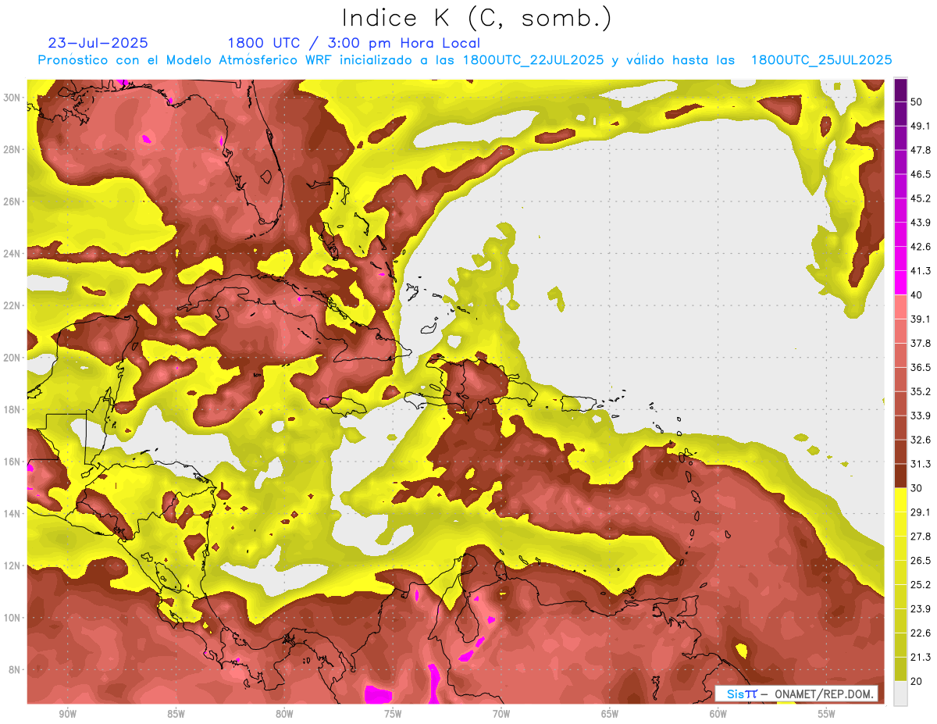Click the 16N latitude label
The height and width of the screenshot is (724, 937).
click(13, 462)
